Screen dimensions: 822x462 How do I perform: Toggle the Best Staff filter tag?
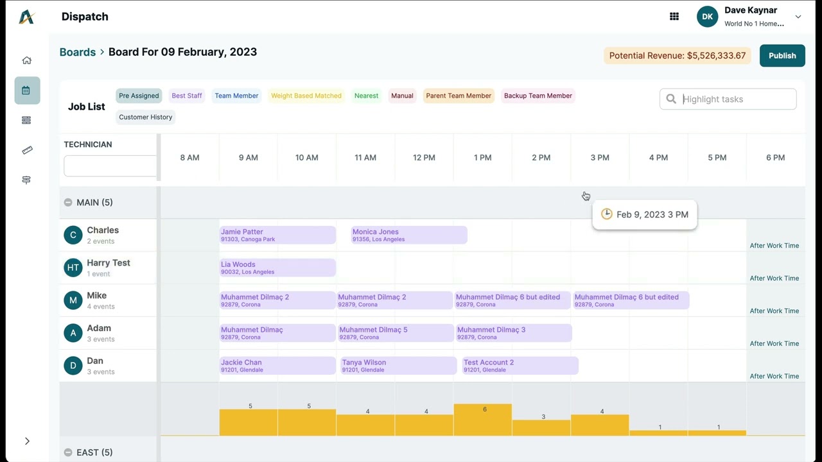187,96
